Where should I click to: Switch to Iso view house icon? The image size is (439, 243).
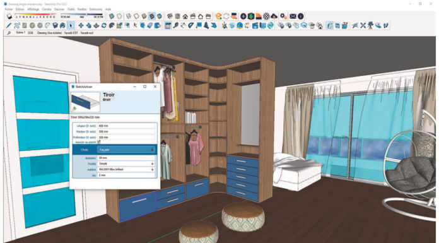(170, 16)
